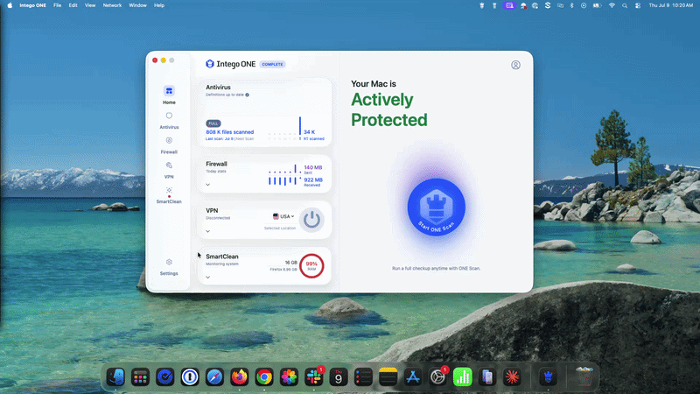Click the 99% RAM usage gauge
This screenshot has height=394, width=700.
(x=311, y=265)
